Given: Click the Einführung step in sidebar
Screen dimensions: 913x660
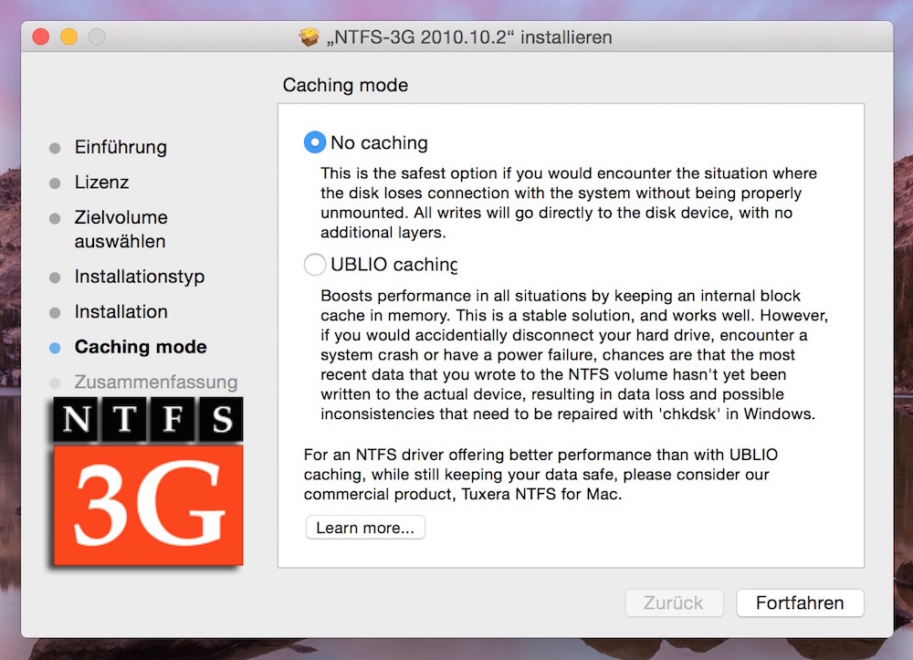Looking at the screenshot, I should [121, 147].
